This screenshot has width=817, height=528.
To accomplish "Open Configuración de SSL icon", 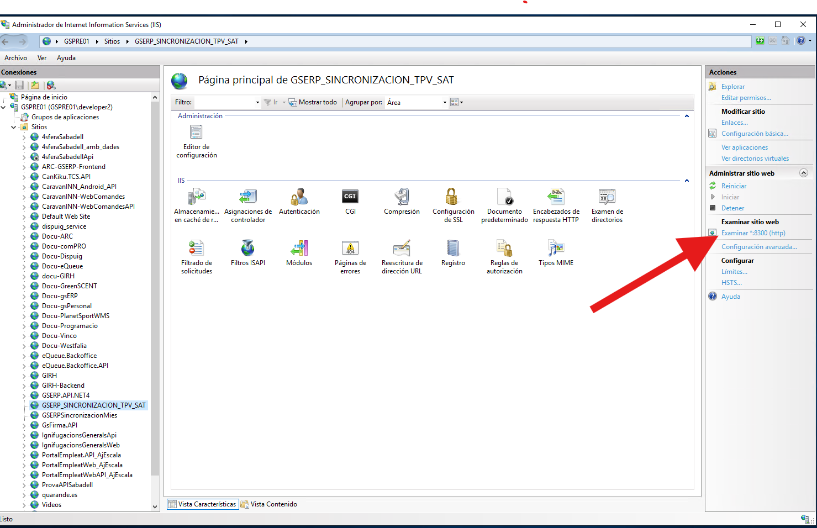I will 453,197.
